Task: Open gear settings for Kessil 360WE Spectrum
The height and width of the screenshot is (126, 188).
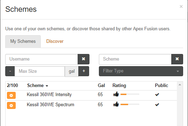Action: click(11, 105)
